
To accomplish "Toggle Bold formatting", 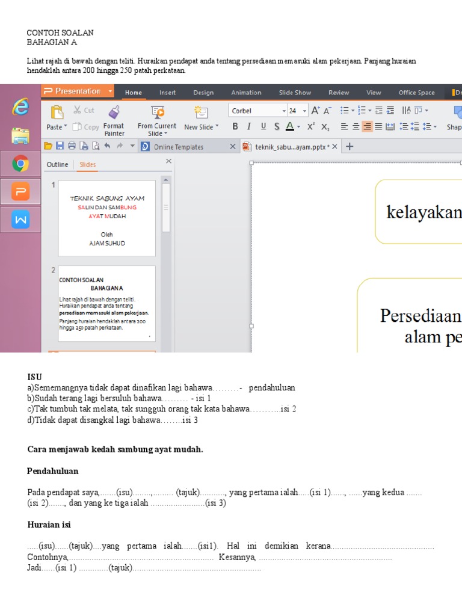I will 235,126.
